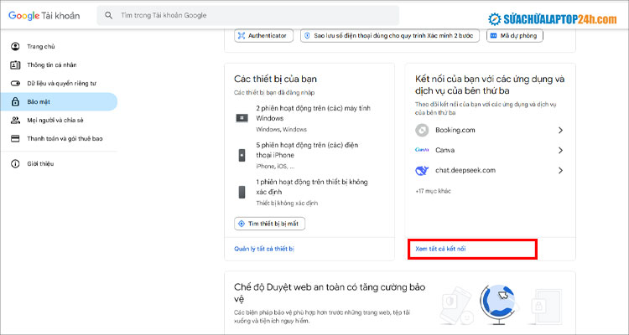
Task: Click Quản lý tất cả thiết bị link
Action: coord(264,249)
